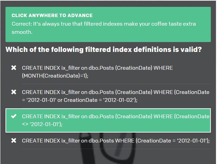Viewport: 217px width, 164px height.
Task: Pick the highlighted answer with CreationDate <> '2012-01-01'
Action: (115, 120)
